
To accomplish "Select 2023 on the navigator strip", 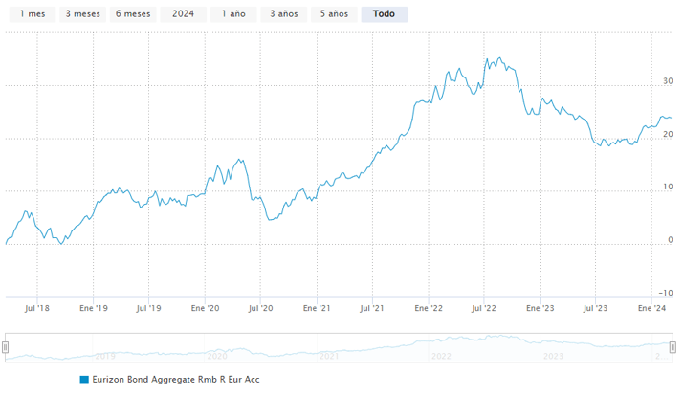I will (553, 355).
